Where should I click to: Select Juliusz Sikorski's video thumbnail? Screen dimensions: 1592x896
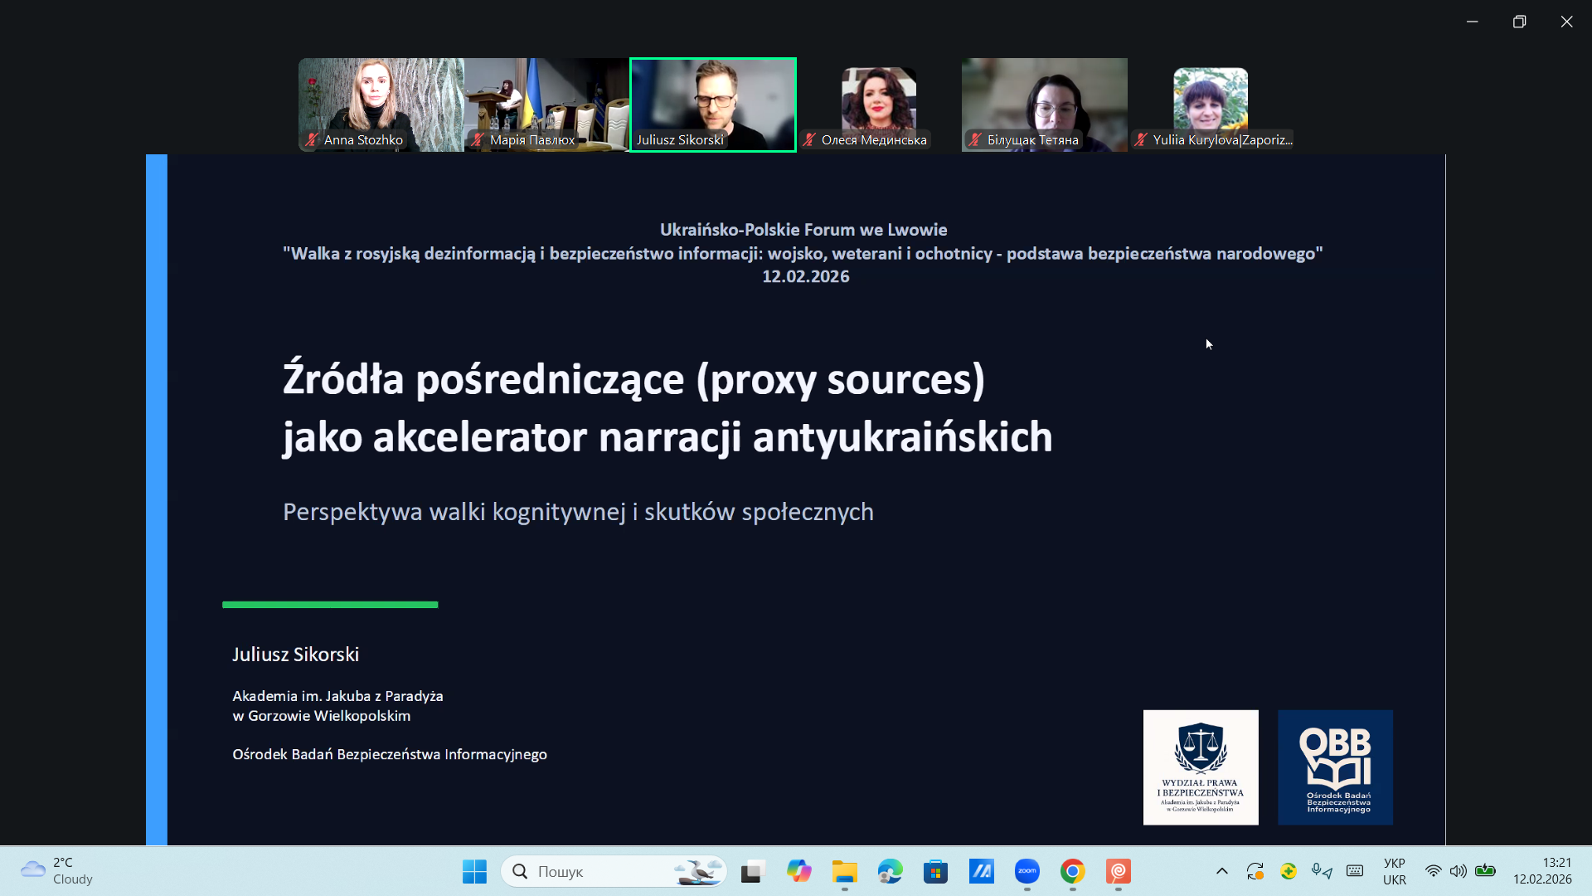[x=712, y=104]
